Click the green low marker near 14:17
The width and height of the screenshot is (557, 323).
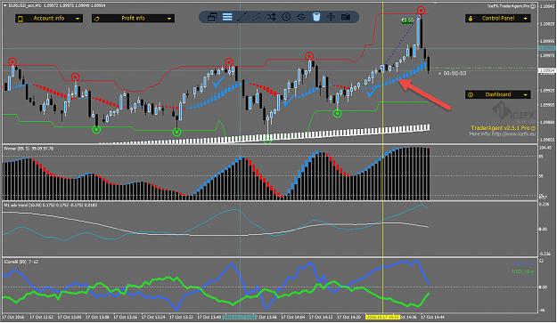tap(338, 114)
